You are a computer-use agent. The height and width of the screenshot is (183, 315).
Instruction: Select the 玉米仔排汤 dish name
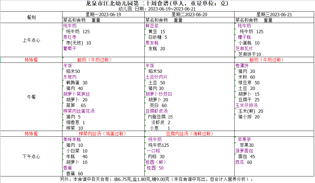point(246,105)
